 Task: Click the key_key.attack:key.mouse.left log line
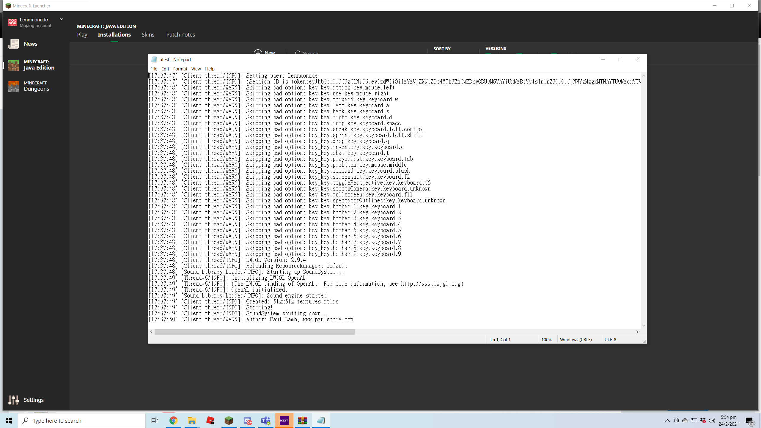(272, 88)
